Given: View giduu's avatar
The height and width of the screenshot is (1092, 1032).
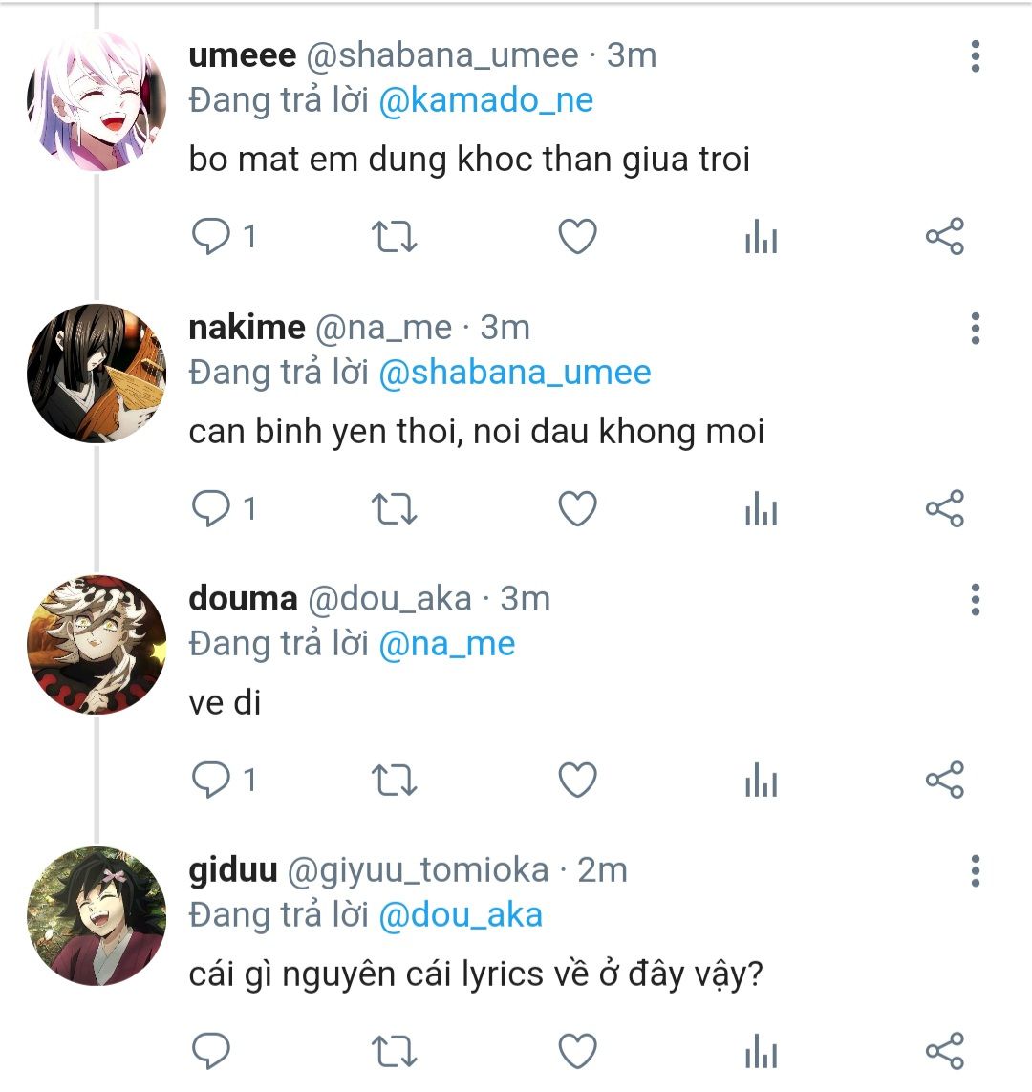Looking at the screenshot, I should [x=96, y=915].
